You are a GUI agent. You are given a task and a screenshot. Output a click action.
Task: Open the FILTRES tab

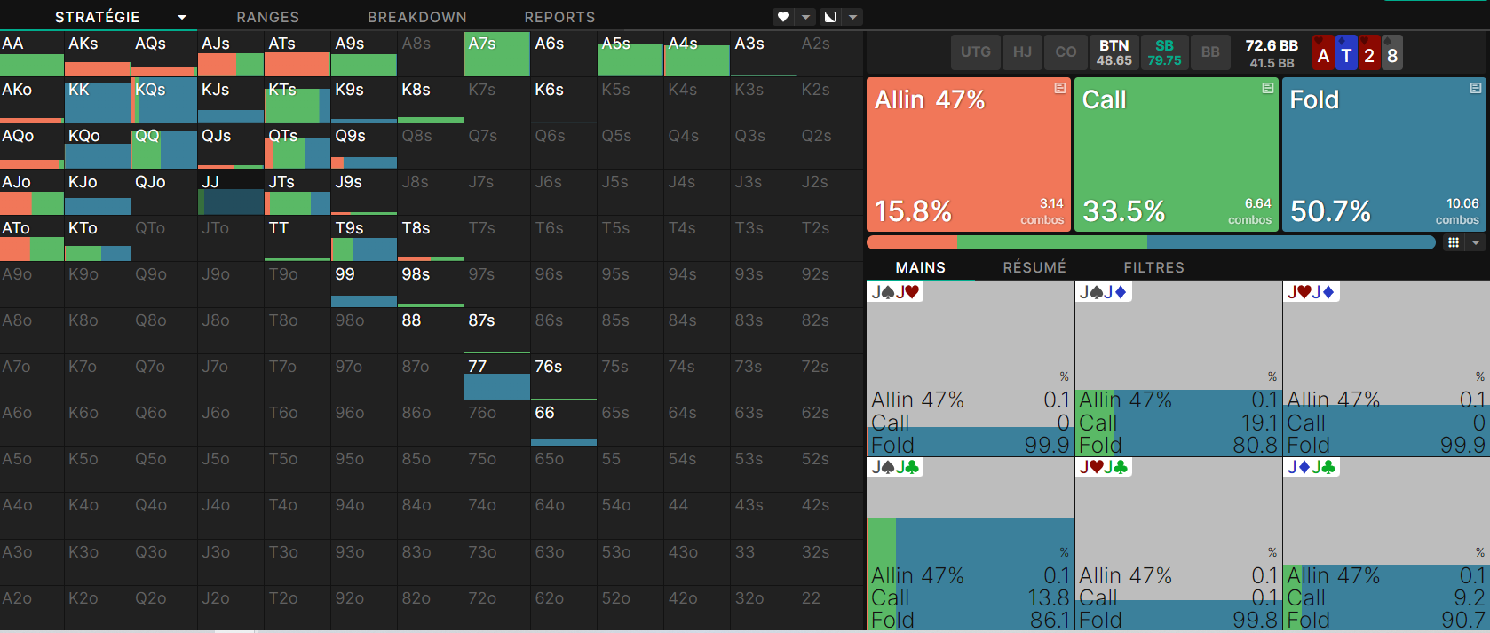[1153, 267]
